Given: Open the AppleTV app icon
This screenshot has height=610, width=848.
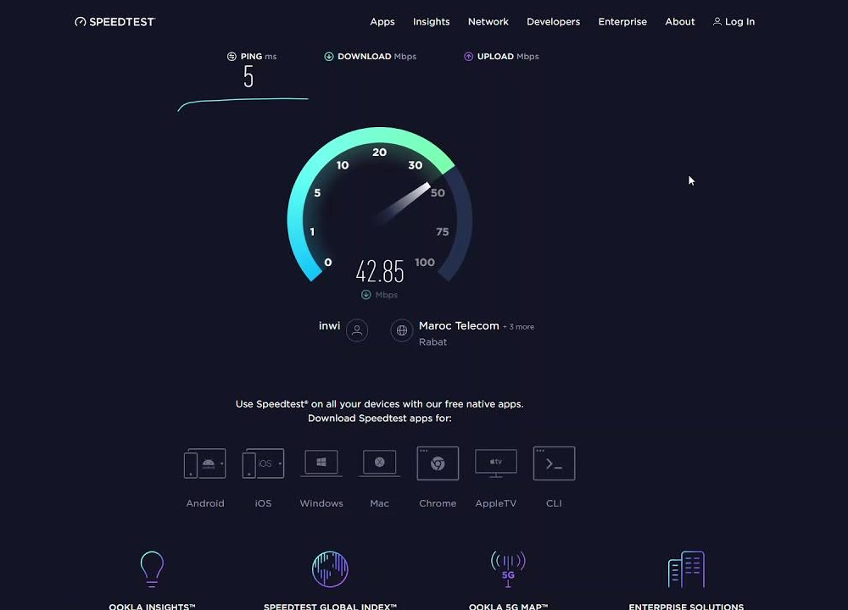Looking at the screenshot, I should pyautogui.click(x=495, y=463).
